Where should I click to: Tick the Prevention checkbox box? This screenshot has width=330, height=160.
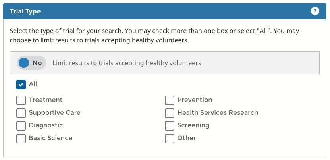170,100
